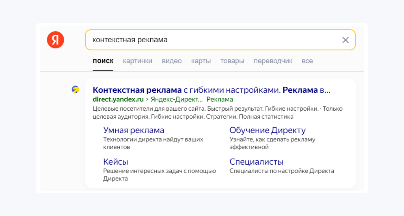Click the Яндекс-Директ breadcrumb link

point(177,100)
